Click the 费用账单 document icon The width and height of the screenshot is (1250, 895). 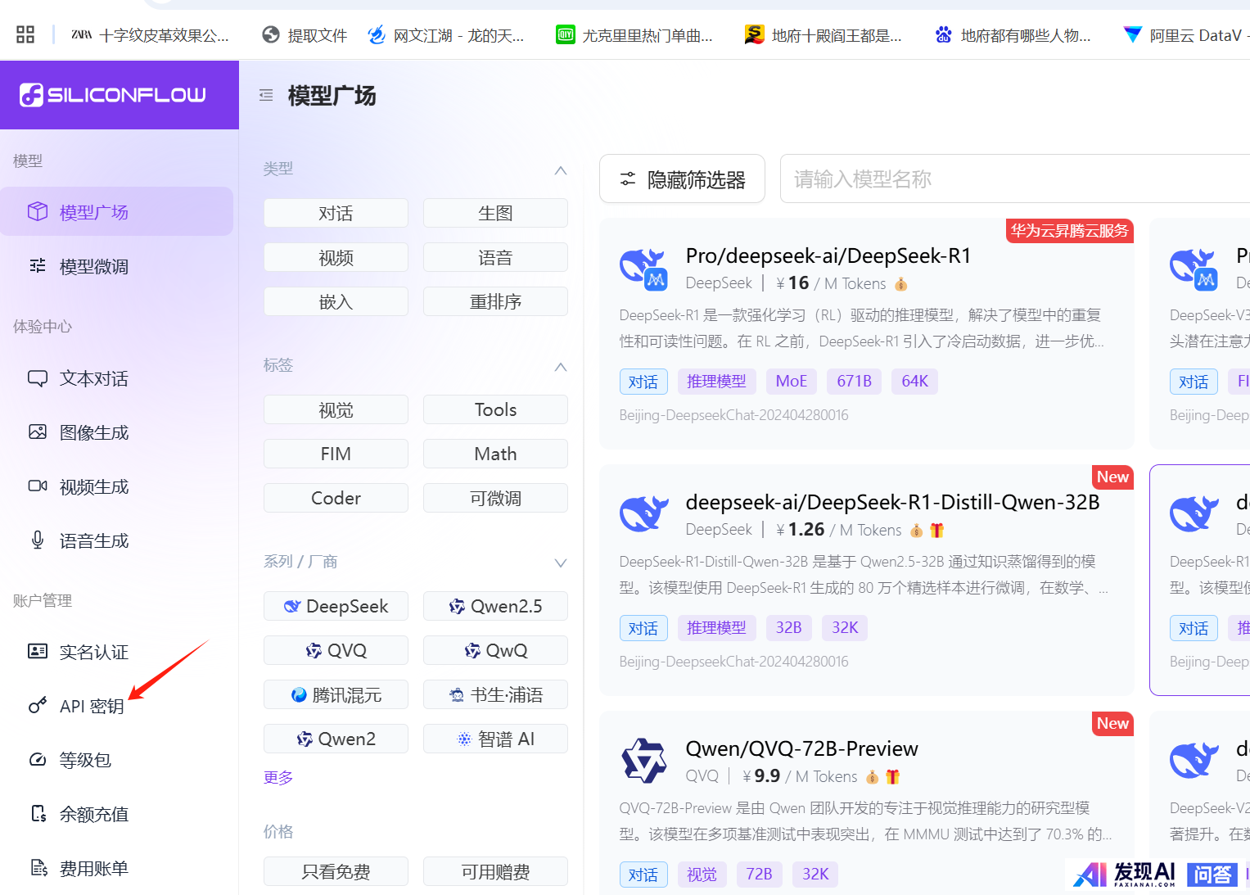tap(38, 867)
